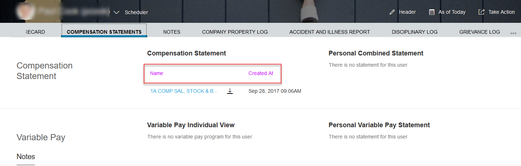This screenshot has width=521, height=166.
Task: Open the more tabs ellipsis menu
Action: 513,33
